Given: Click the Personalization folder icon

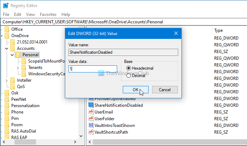Looking at the screenshot, I should coord(7,106).
